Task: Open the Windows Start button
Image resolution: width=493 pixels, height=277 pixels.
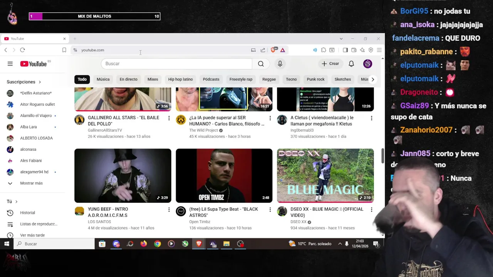Action: click(7, 244)
